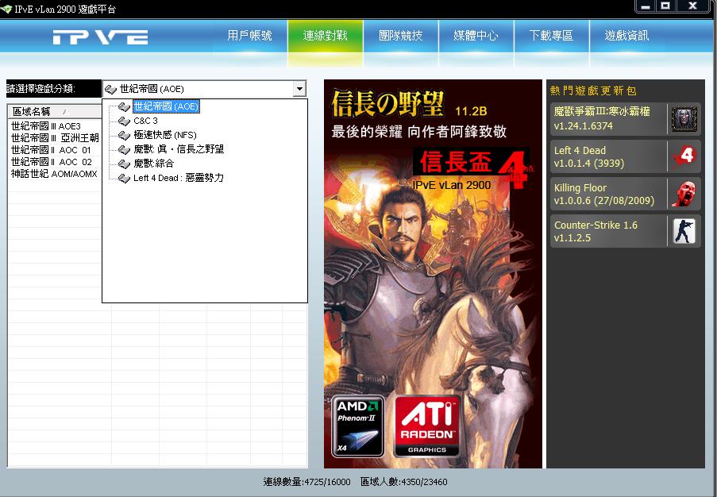Click the Killing Floor face icon
Image resolution: width=717 pixels, height=497 pixels.
click(x=684, y=194)
